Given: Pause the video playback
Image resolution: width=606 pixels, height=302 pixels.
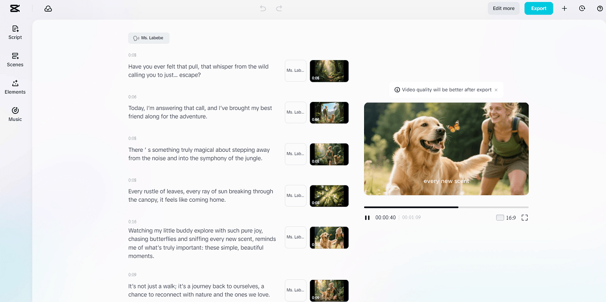Looking at the screenshot, I should tap(367, 218).
